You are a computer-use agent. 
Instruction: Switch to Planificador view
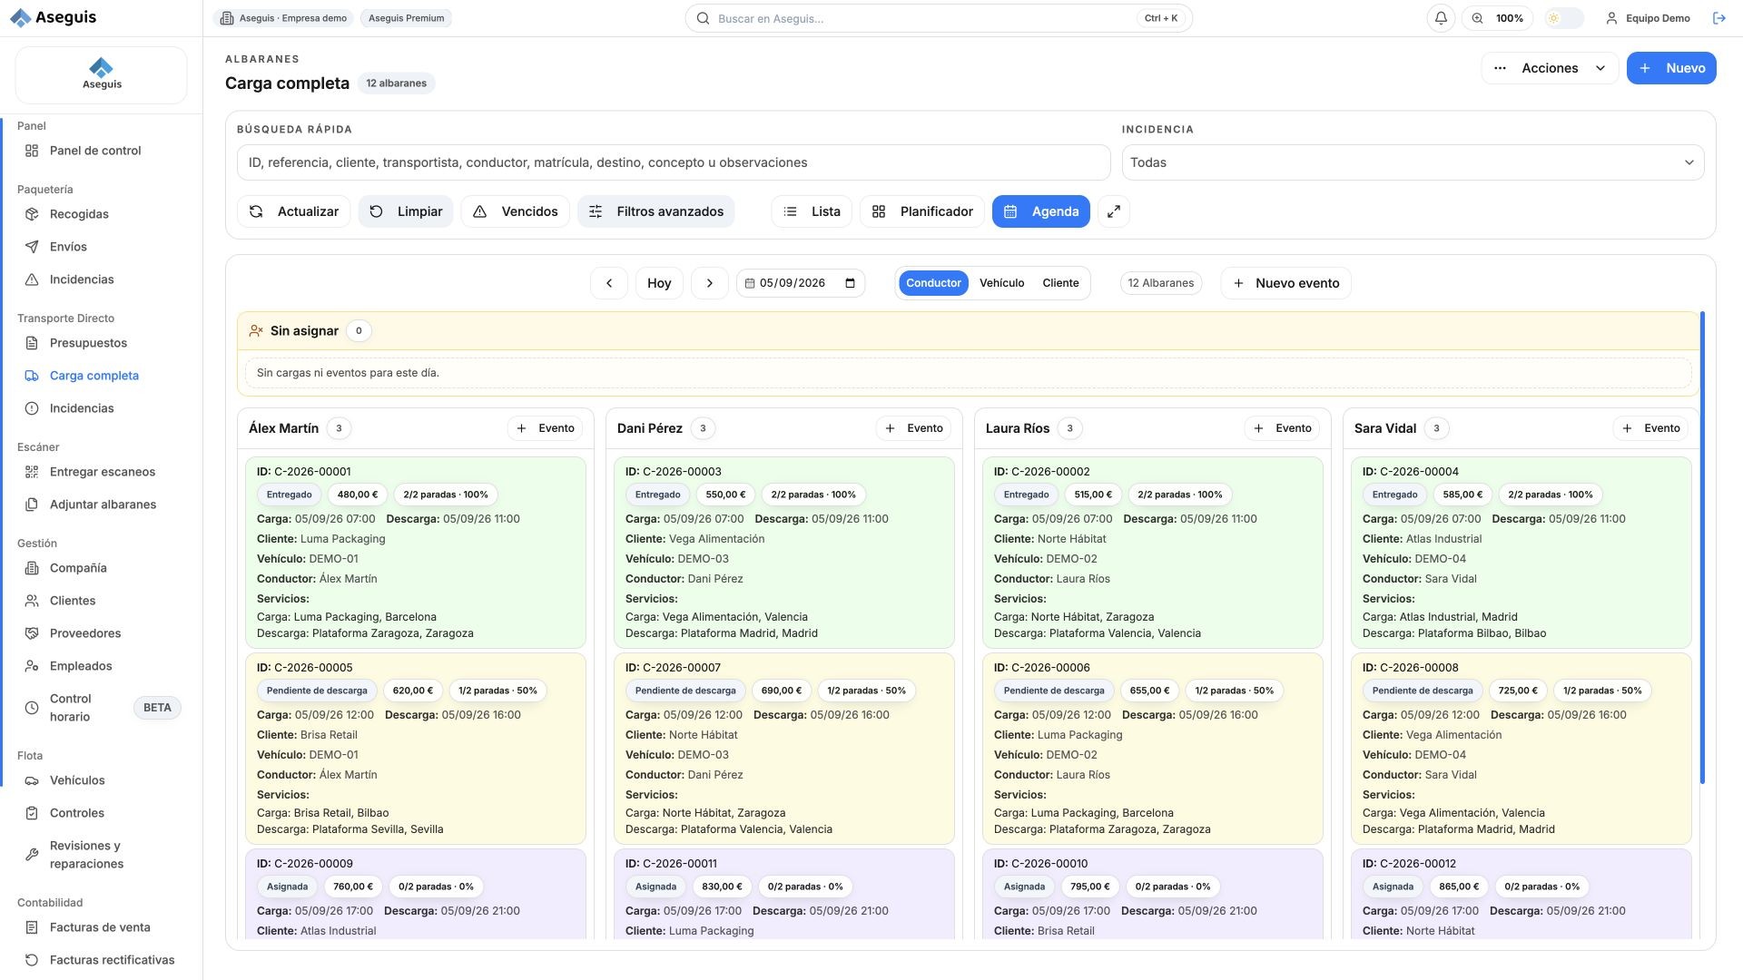pos(922,211)
